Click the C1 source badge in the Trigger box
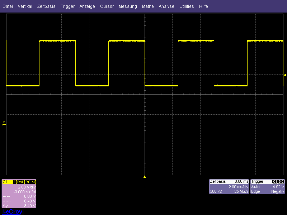 click(275, 182)
